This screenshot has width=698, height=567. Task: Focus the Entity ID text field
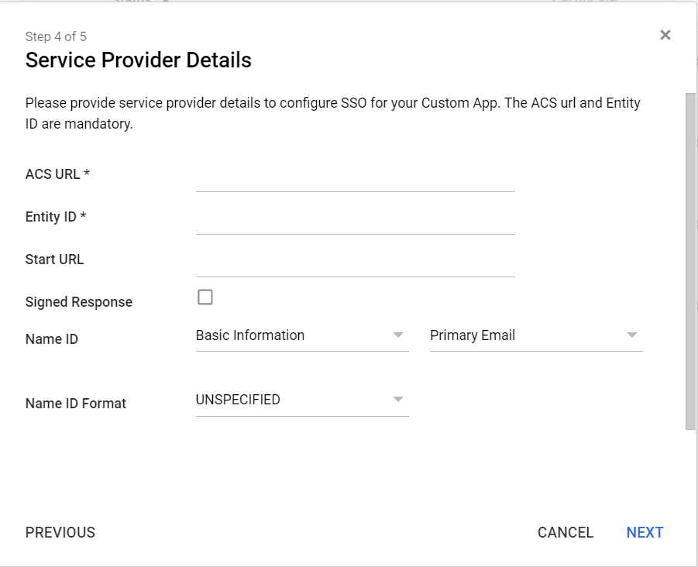click(355, 220)
